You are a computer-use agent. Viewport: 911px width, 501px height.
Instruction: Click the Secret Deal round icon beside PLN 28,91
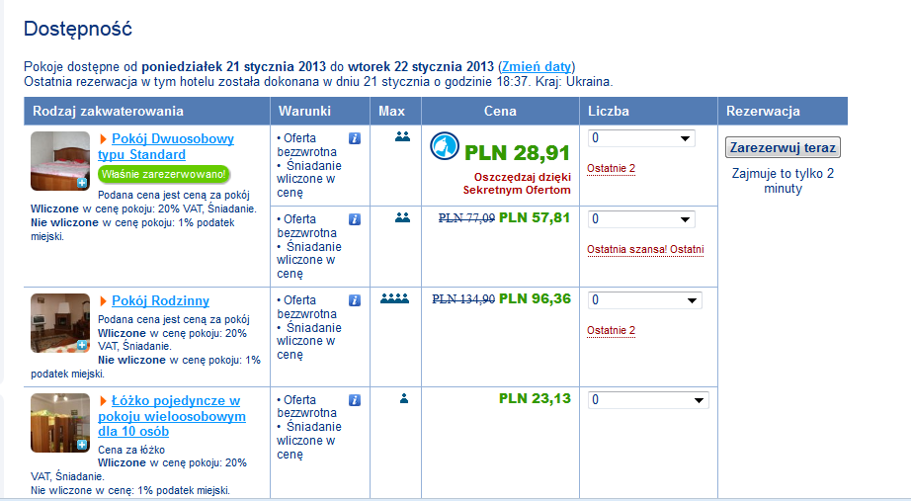click(x=445, y=146)
